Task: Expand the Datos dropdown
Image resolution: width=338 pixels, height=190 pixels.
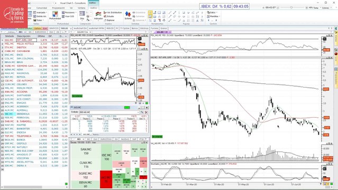Action: [217, 13]
